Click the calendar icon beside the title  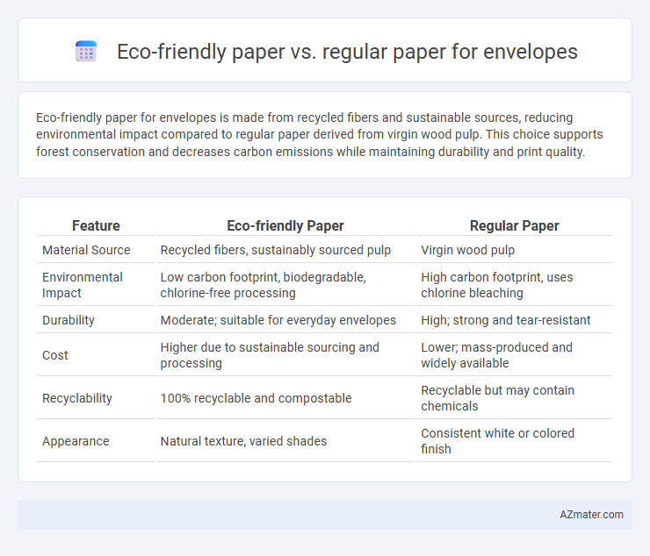pyautogui.click(x=86, y=52)
